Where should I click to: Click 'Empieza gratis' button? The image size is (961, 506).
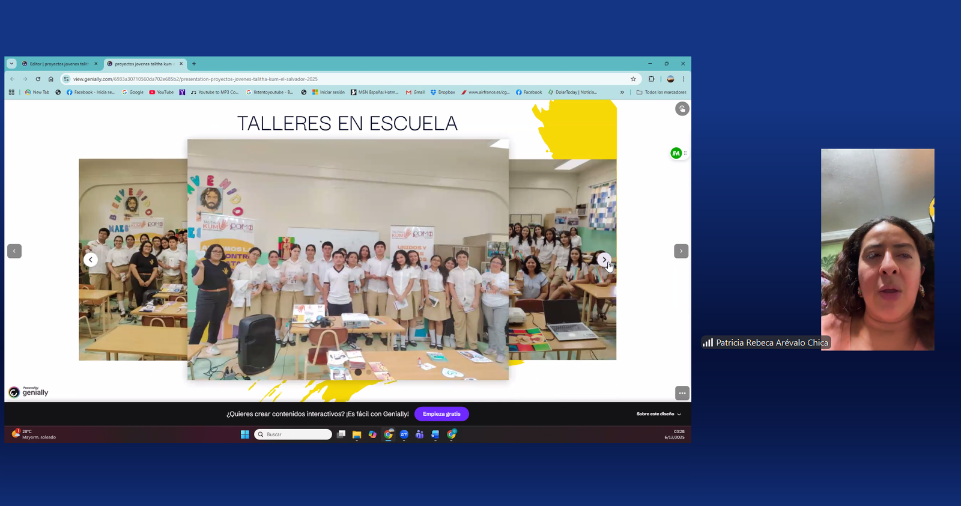pyautogui.click(x=441, y=414)
